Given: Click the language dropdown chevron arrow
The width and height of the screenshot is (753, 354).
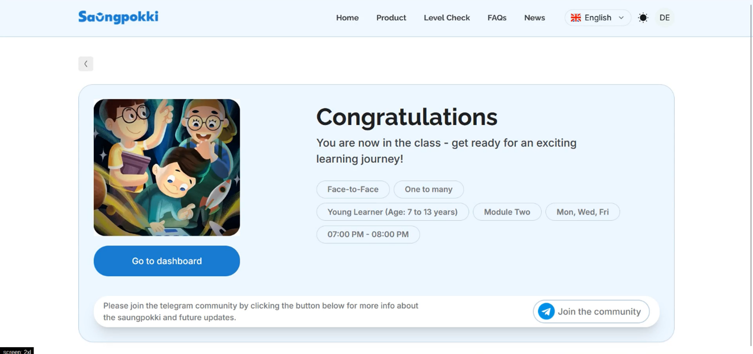Looking at the screenshot, I should tap(621, 17).
